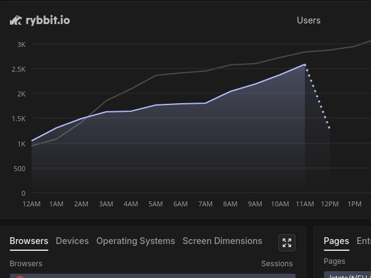
Task: Select the Screen Dimensions tab
Action: click(222, 241)
